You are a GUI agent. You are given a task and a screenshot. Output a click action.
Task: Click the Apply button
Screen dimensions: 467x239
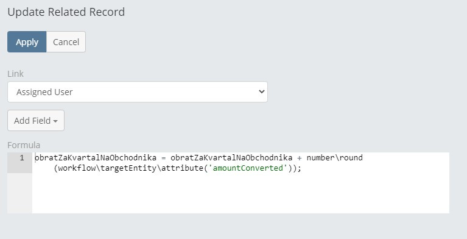point(27,42)
